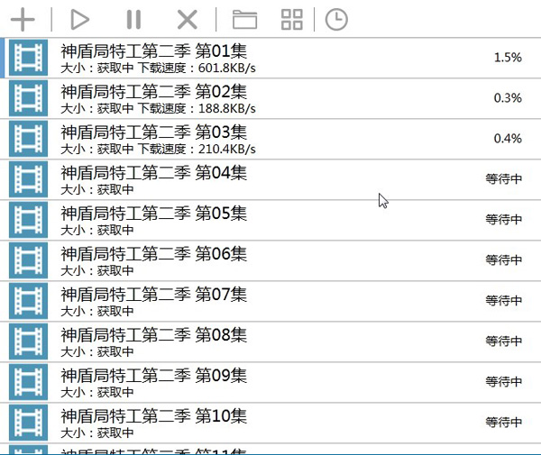
Task: Click 大小:获取中 under 第05集
Action: [97, 231]
